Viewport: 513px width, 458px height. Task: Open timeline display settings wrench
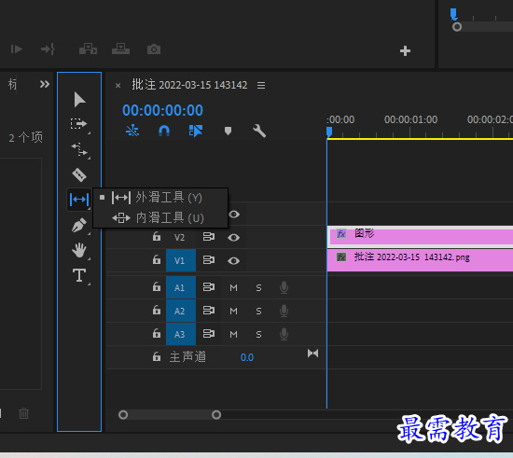[x=259, y=131]
